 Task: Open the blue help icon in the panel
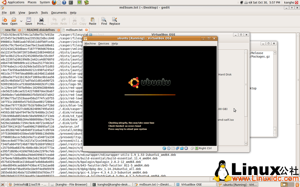64,2
